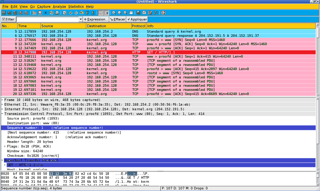Screen dimensions: 320x191
Task: Toggle auto scroll in live capture
Action: (106, 13)
